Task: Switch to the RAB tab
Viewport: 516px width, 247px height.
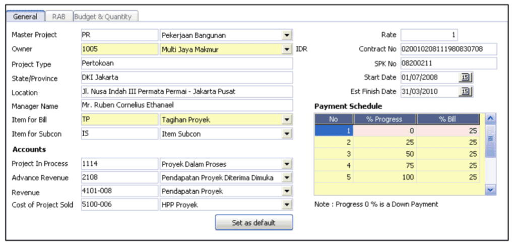Action: 58,17
